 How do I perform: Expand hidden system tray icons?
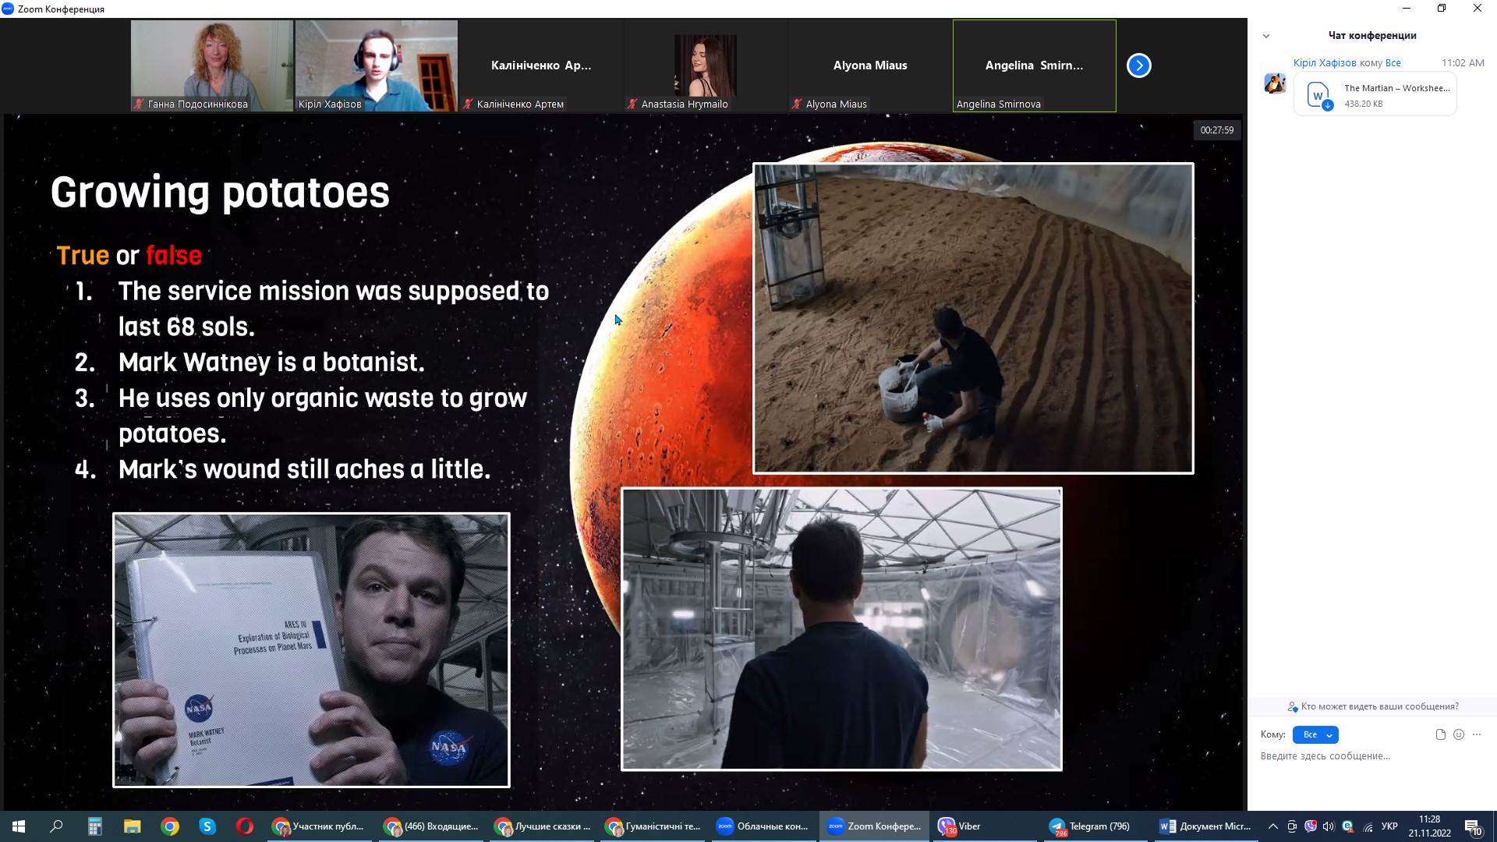[x=1272, y=826]
